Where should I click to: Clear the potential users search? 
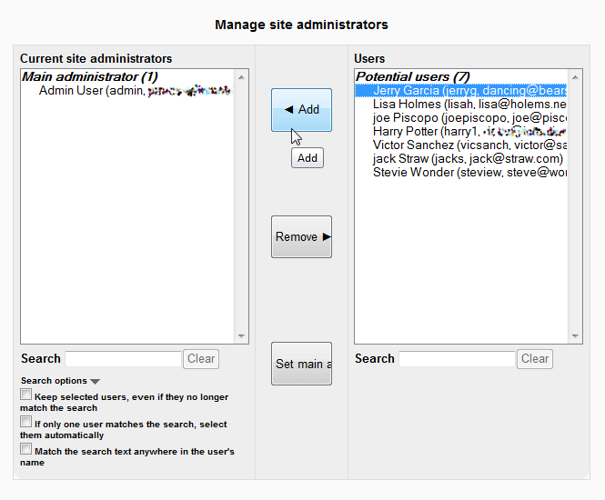click(x=535, y=359)
